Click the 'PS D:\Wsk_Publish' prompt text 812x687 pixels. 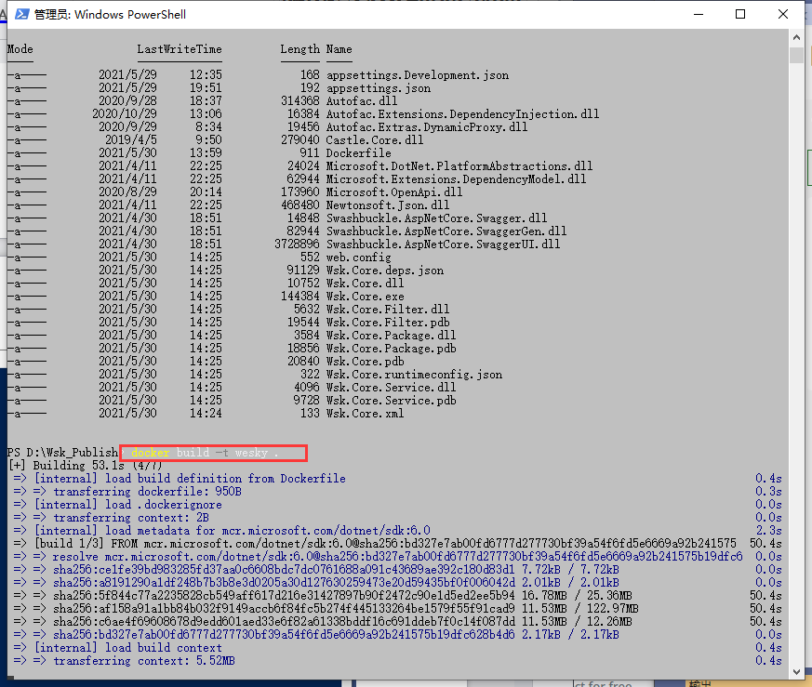tap(62, 453)
